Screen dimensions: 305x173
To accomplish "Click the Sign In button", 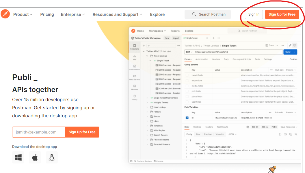I will 254,14.
